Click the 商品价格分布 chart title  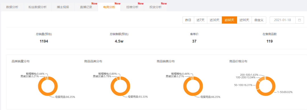pos(238,61)
